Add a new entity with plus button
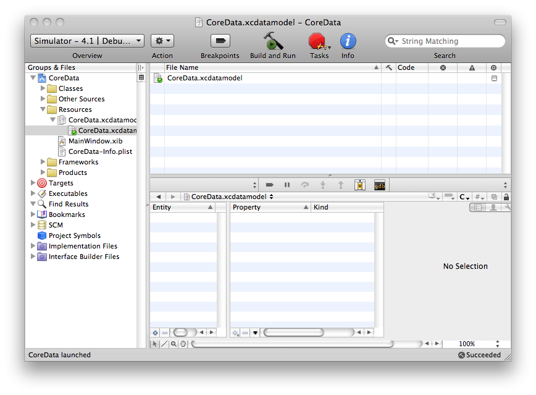The height and width of the screenshot is (395, 536). pyautogui.click(x=155, y=333)
